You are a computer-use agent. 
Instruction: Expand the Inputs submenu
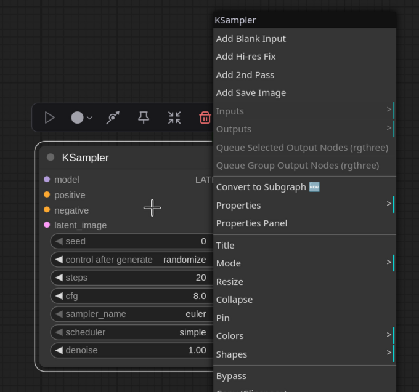point(304,111)
